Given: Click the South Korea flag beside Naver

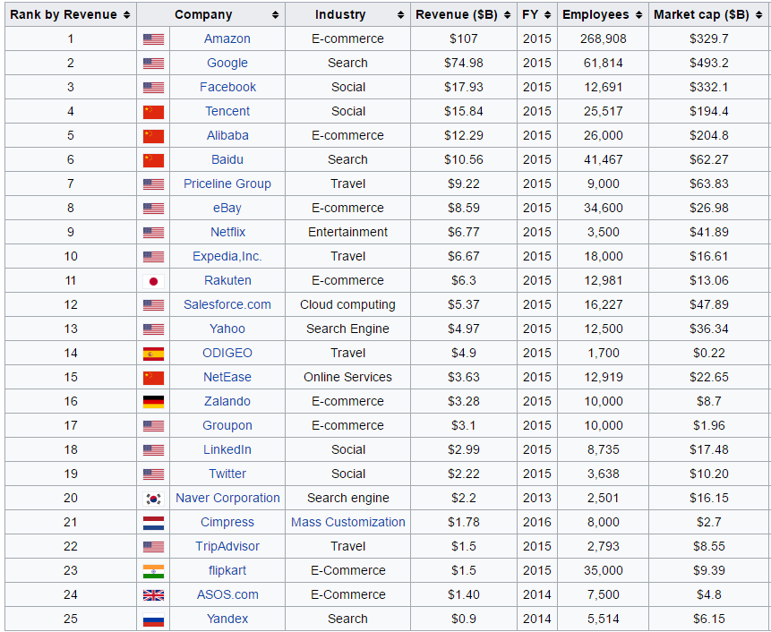Looking at the screenshot, I should 153,499.
